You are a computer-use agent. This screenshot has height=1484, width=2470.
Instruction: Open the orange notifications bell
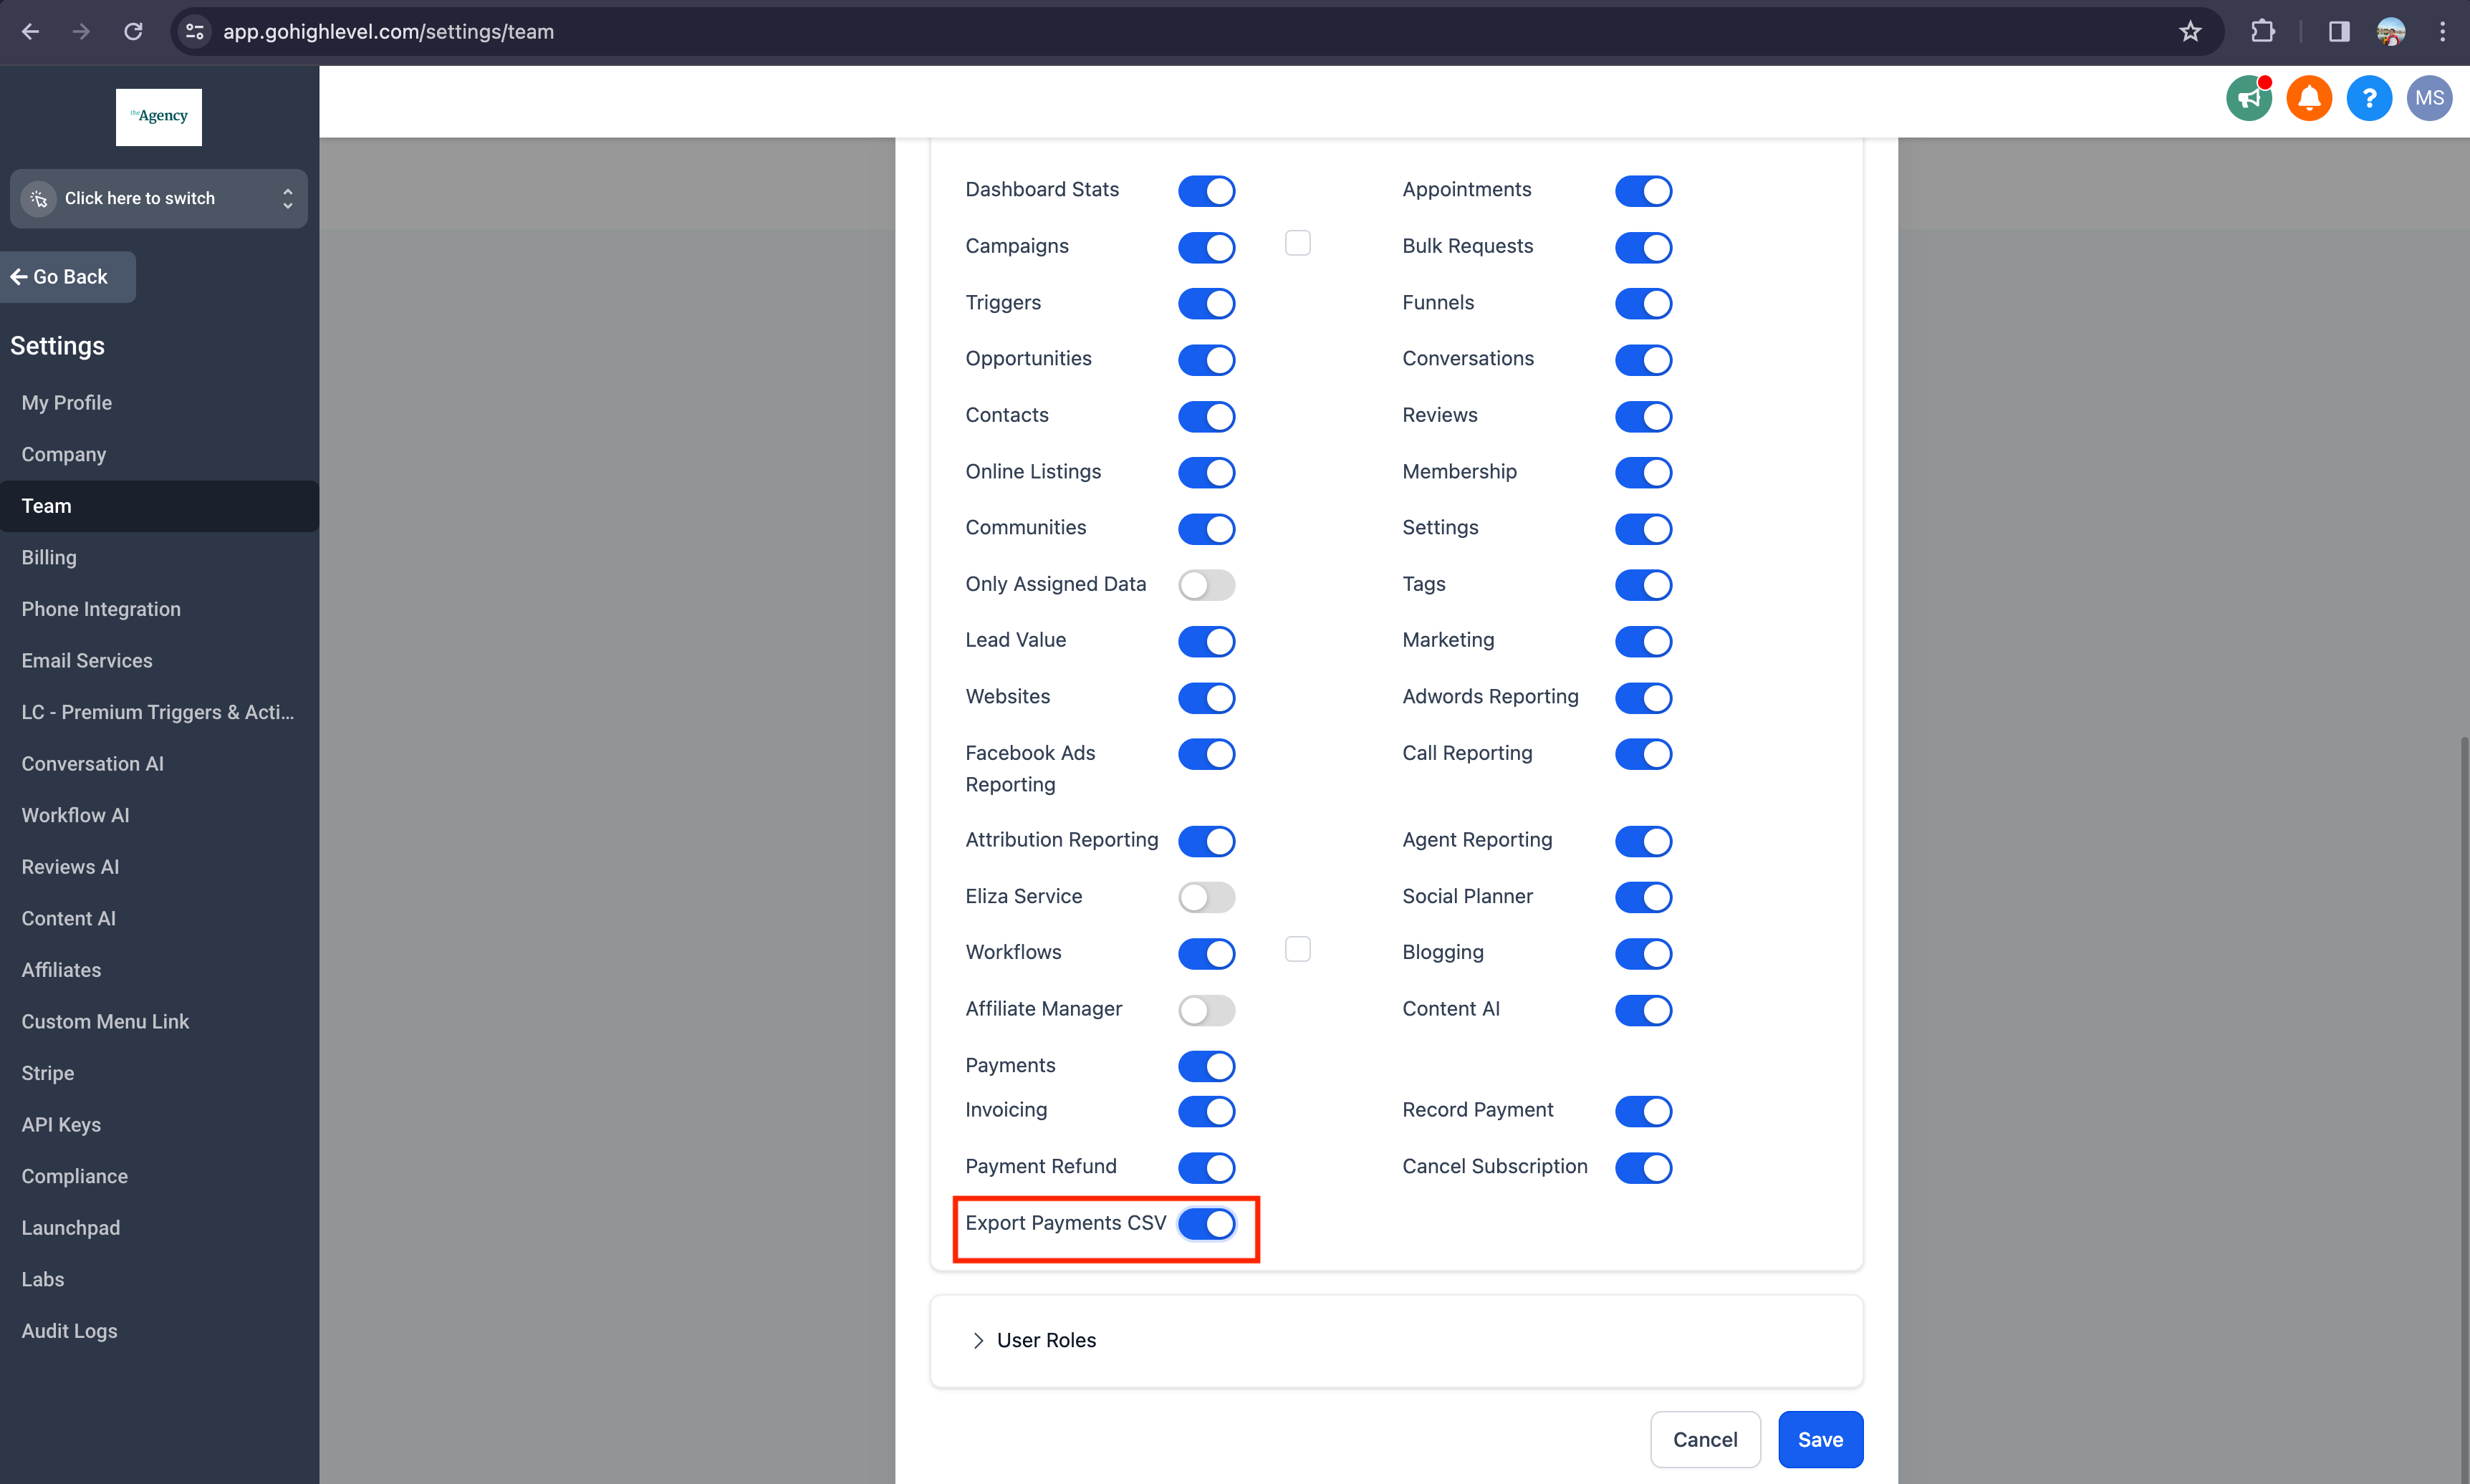point(2309,98)
